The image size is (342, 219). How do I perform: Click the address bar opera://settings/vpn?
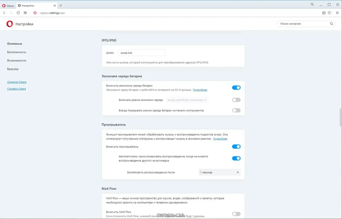[53, 13]
